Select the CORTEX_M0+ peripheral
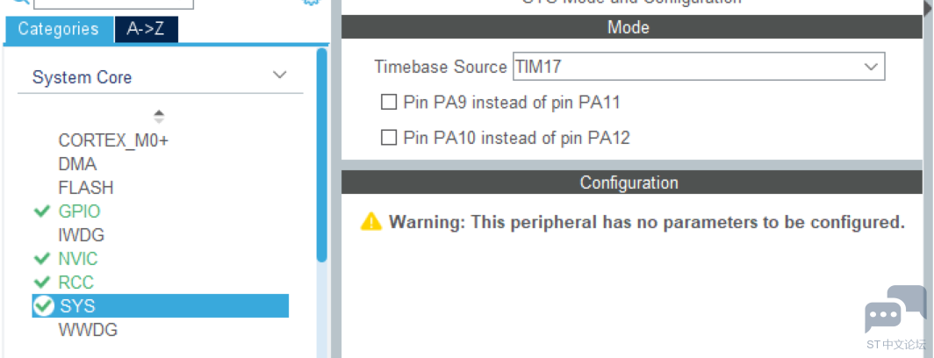This screenshot has height=358, width=934. click(114, 140)
